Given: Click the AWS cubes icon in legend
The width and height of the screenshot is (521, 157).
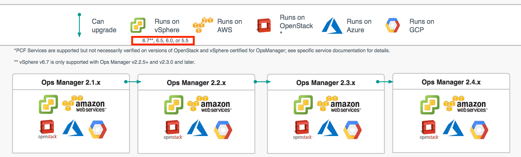Looking at the screenshot, I should click(203, 25).
